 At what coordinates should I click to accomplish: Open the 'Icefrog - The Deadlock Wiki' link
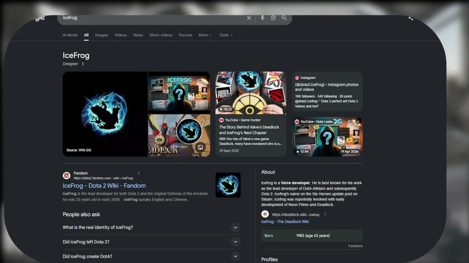(285, 222)
